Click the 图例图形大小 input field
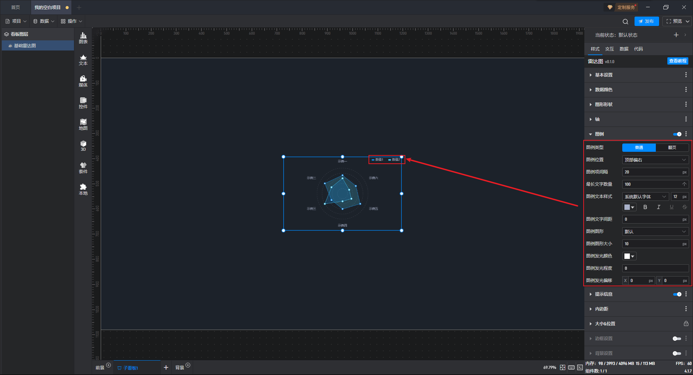Viewport: 693px width, 375px height. pyautogui.click(x=655, y=244)
